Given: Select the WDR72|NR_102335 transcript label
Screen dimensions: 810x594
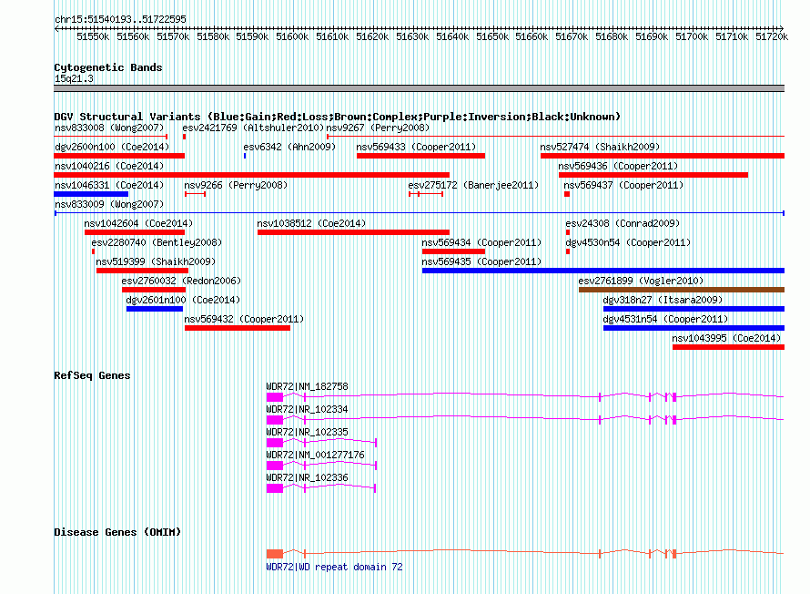Looking at the screenshot, I should pyautogui.click(x=307, y=432).
